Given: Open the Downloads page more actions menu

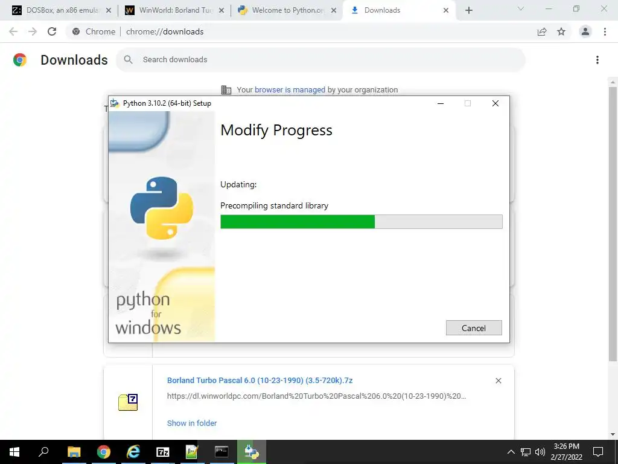Looking at the screenshot, I should point(597,60).
